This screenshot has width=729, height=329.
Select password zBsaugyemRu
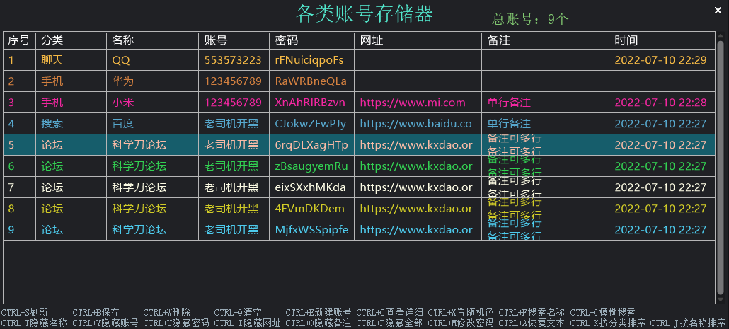coord(311,166)
